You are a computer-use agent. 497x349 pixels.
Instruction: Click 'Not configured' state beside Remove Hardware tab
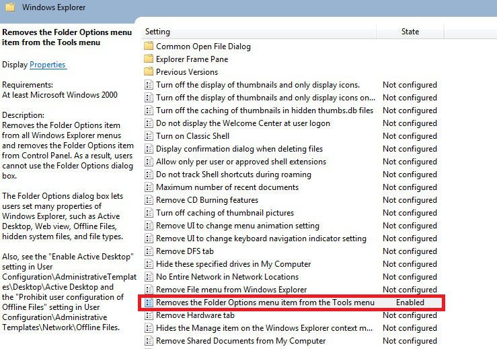tap(410, 315)
